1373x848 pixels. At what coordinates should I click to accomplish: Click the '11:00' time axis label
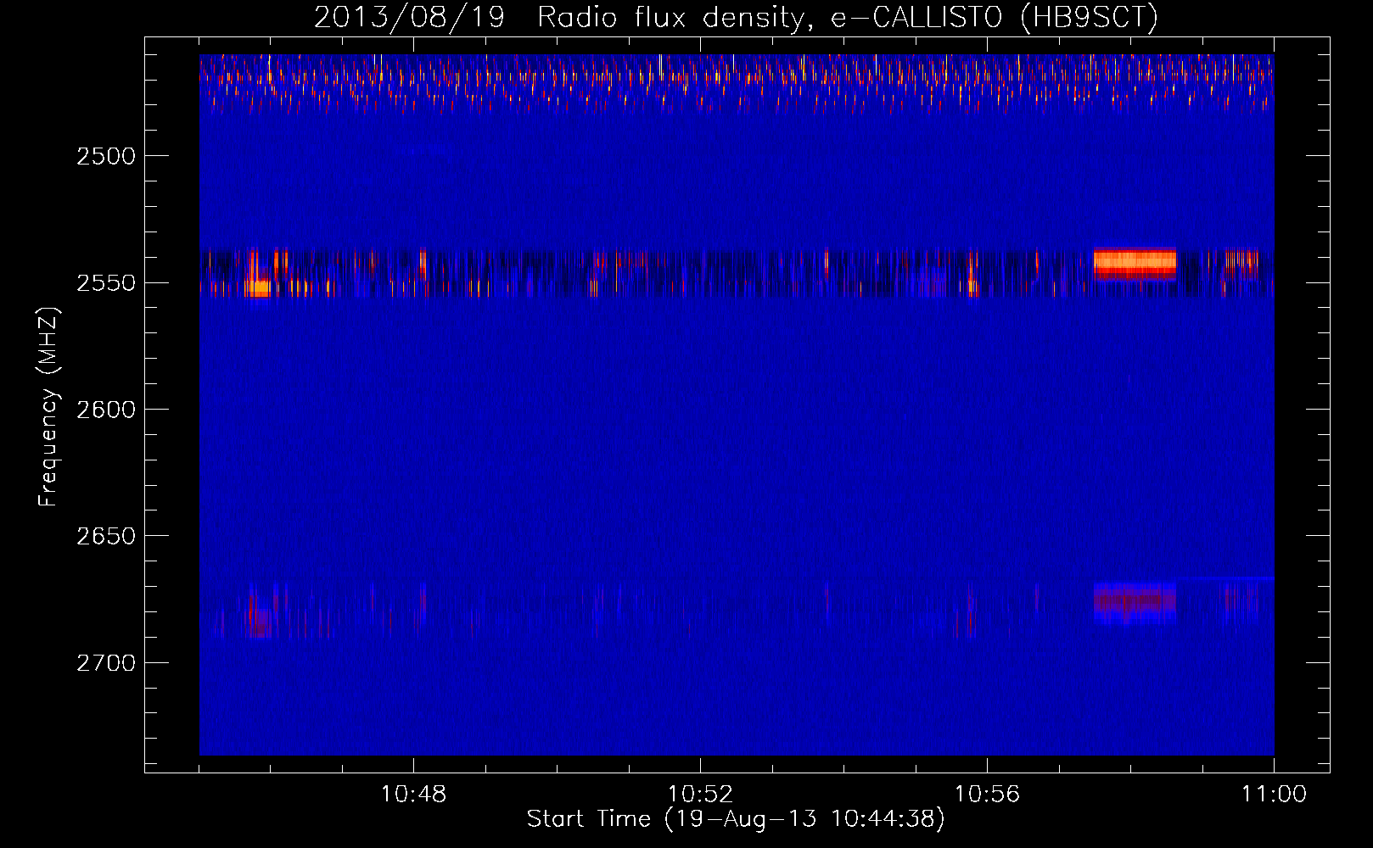pos(1274,794)
